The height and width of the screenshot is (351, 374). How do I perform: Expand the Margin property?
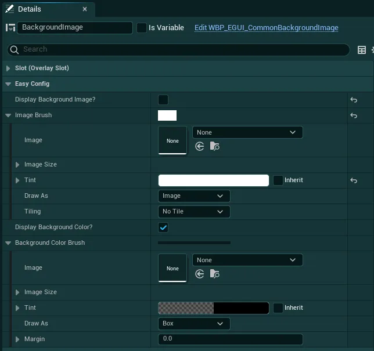coord(17,339)
